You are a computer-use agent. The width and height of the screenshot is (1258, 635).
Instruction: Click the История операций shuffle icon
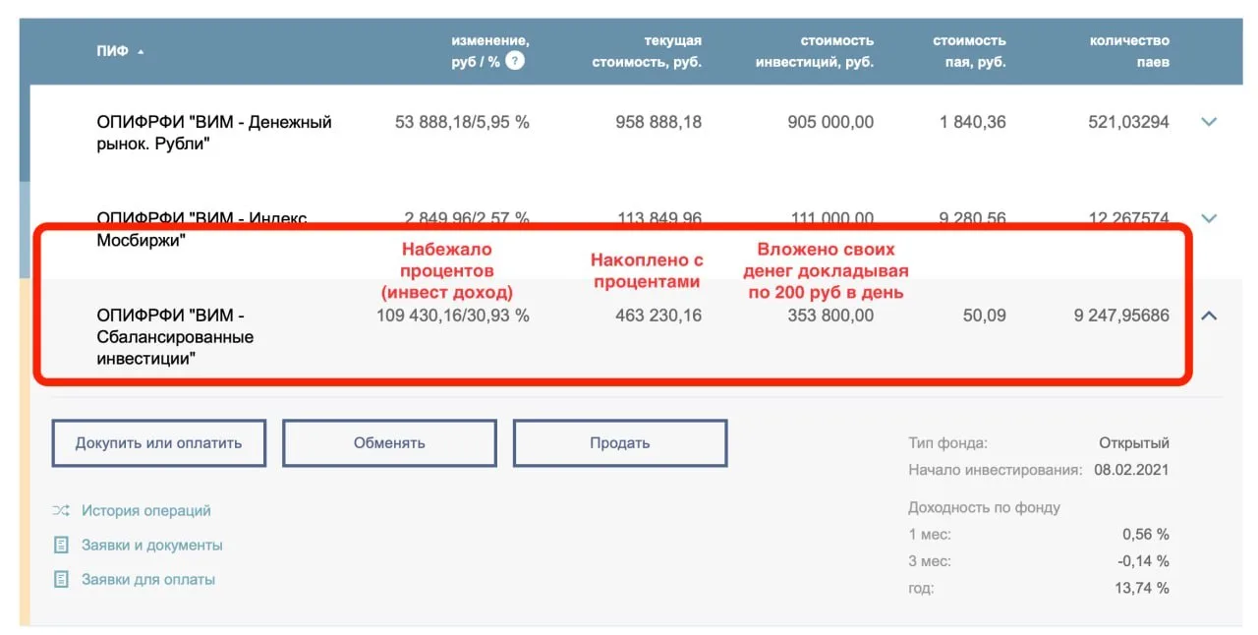62,510
